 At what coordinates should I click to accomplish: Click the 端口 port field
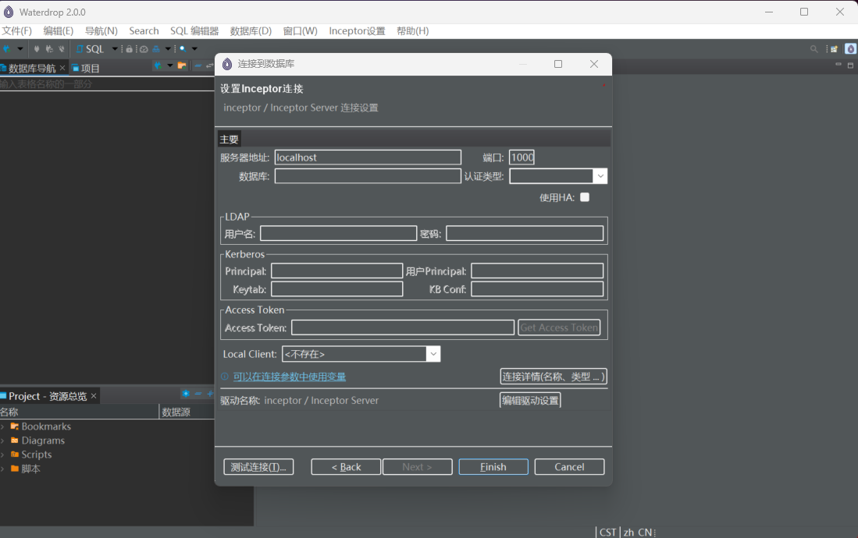522,158
